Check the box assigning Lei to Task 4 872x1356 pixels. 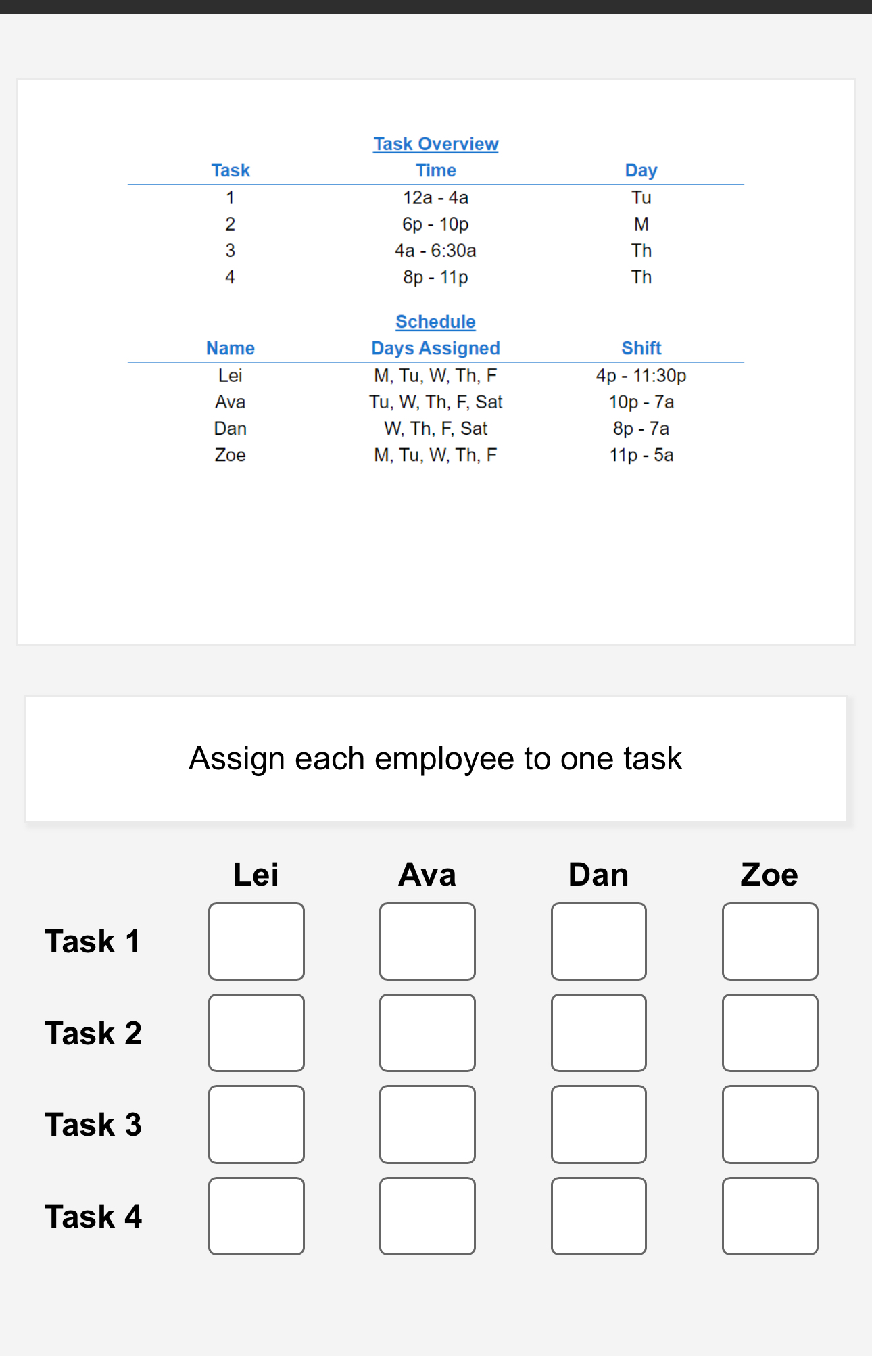pos(256,1217)
